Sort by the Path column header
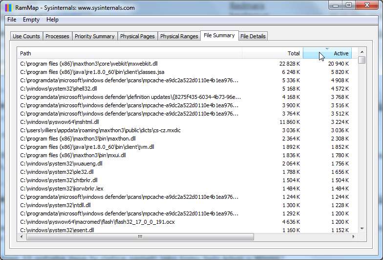This screenshot has height=260, width=383. pyautogui.click(x=129, y=53)
